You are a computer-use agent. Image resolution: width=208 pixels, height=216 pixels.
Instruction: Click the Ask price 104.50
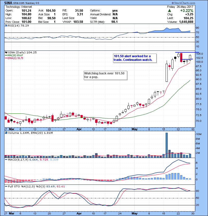click(51, 11)
